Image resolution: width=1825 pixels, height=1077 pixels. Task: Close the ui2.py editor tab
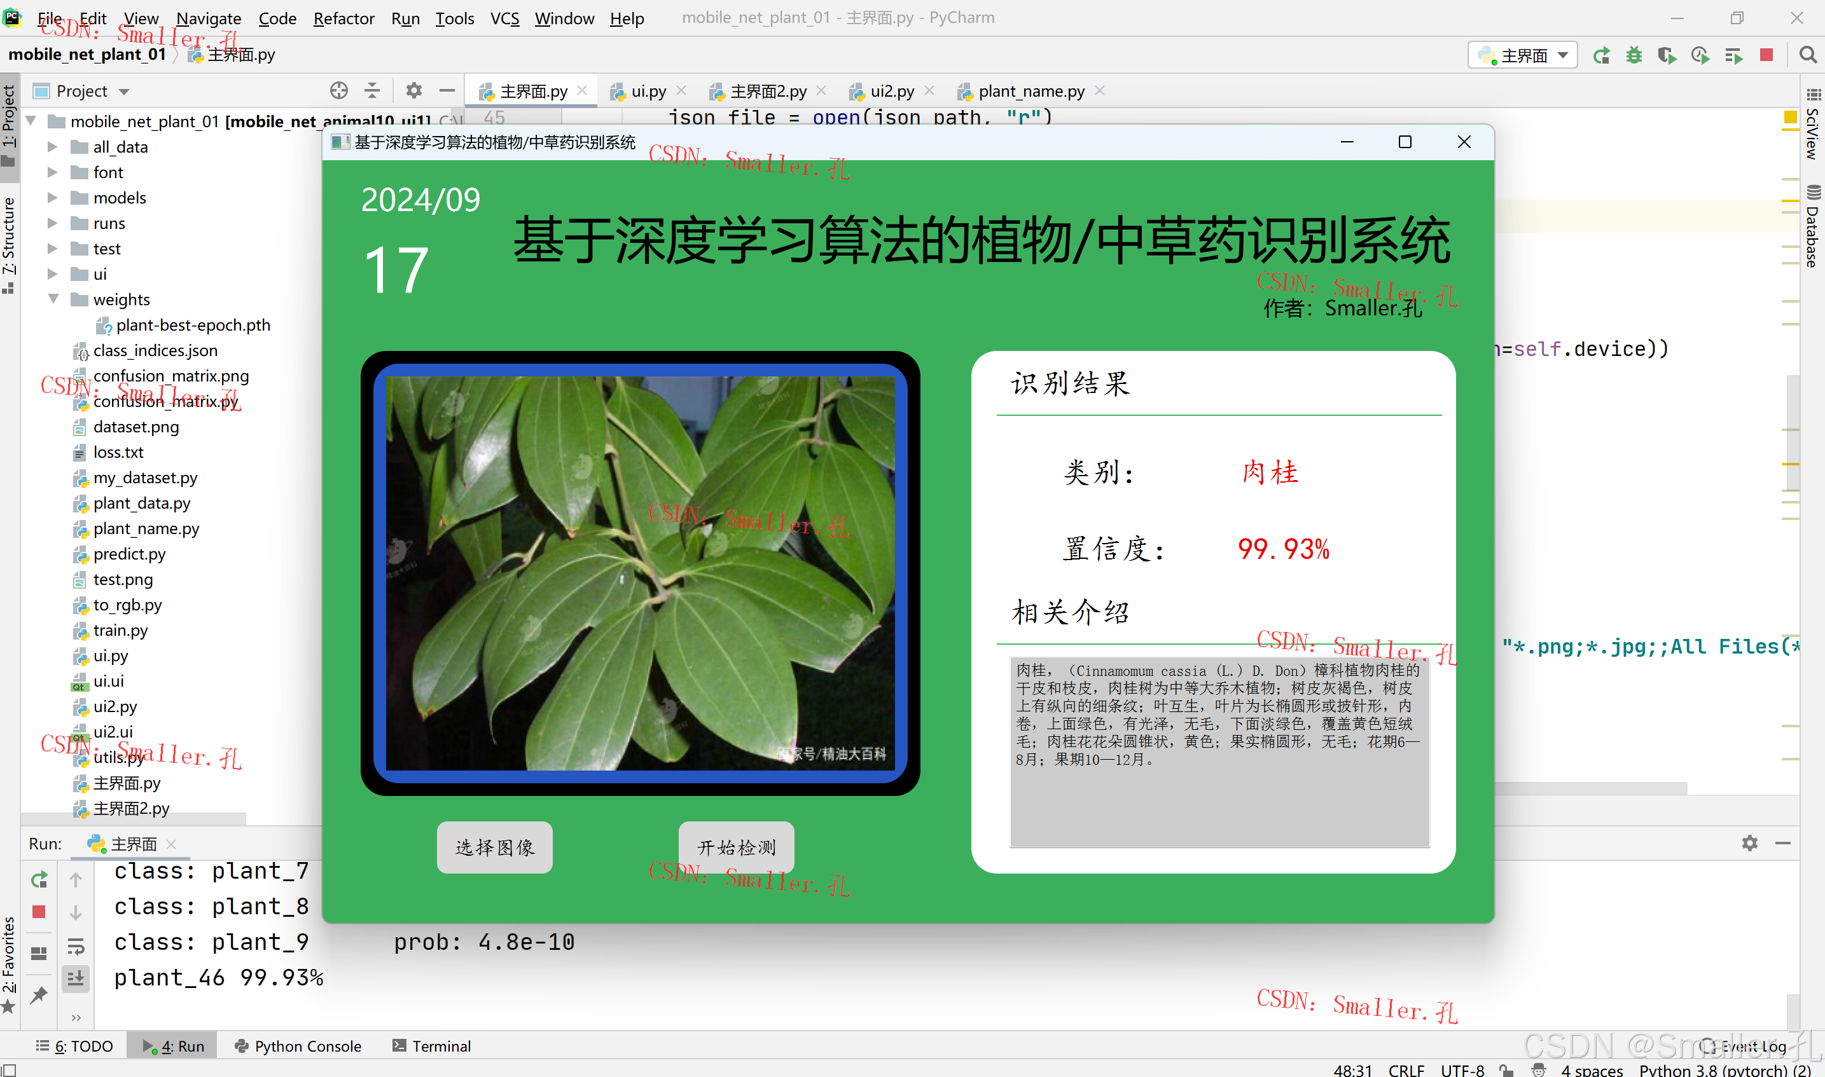(929, 91)
